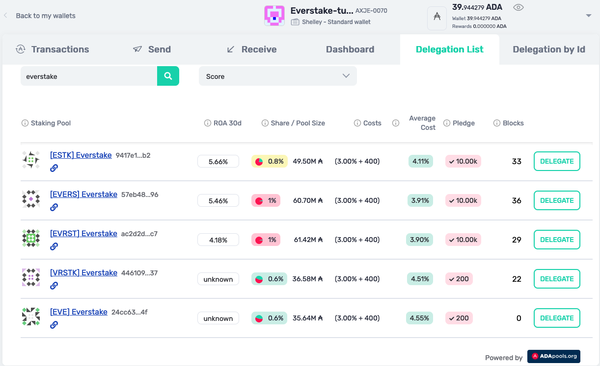Open the Dashboard tab
The height and width of the screenshot is (366, 600).
click(x=350, y=49)
